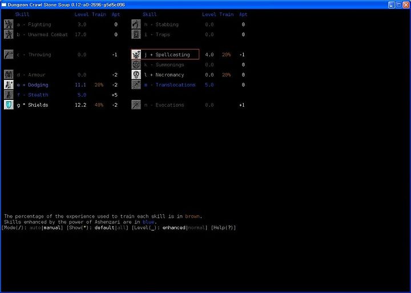Click the Dodging skill icon
411x293 pixels.
[x=9, y=85]
